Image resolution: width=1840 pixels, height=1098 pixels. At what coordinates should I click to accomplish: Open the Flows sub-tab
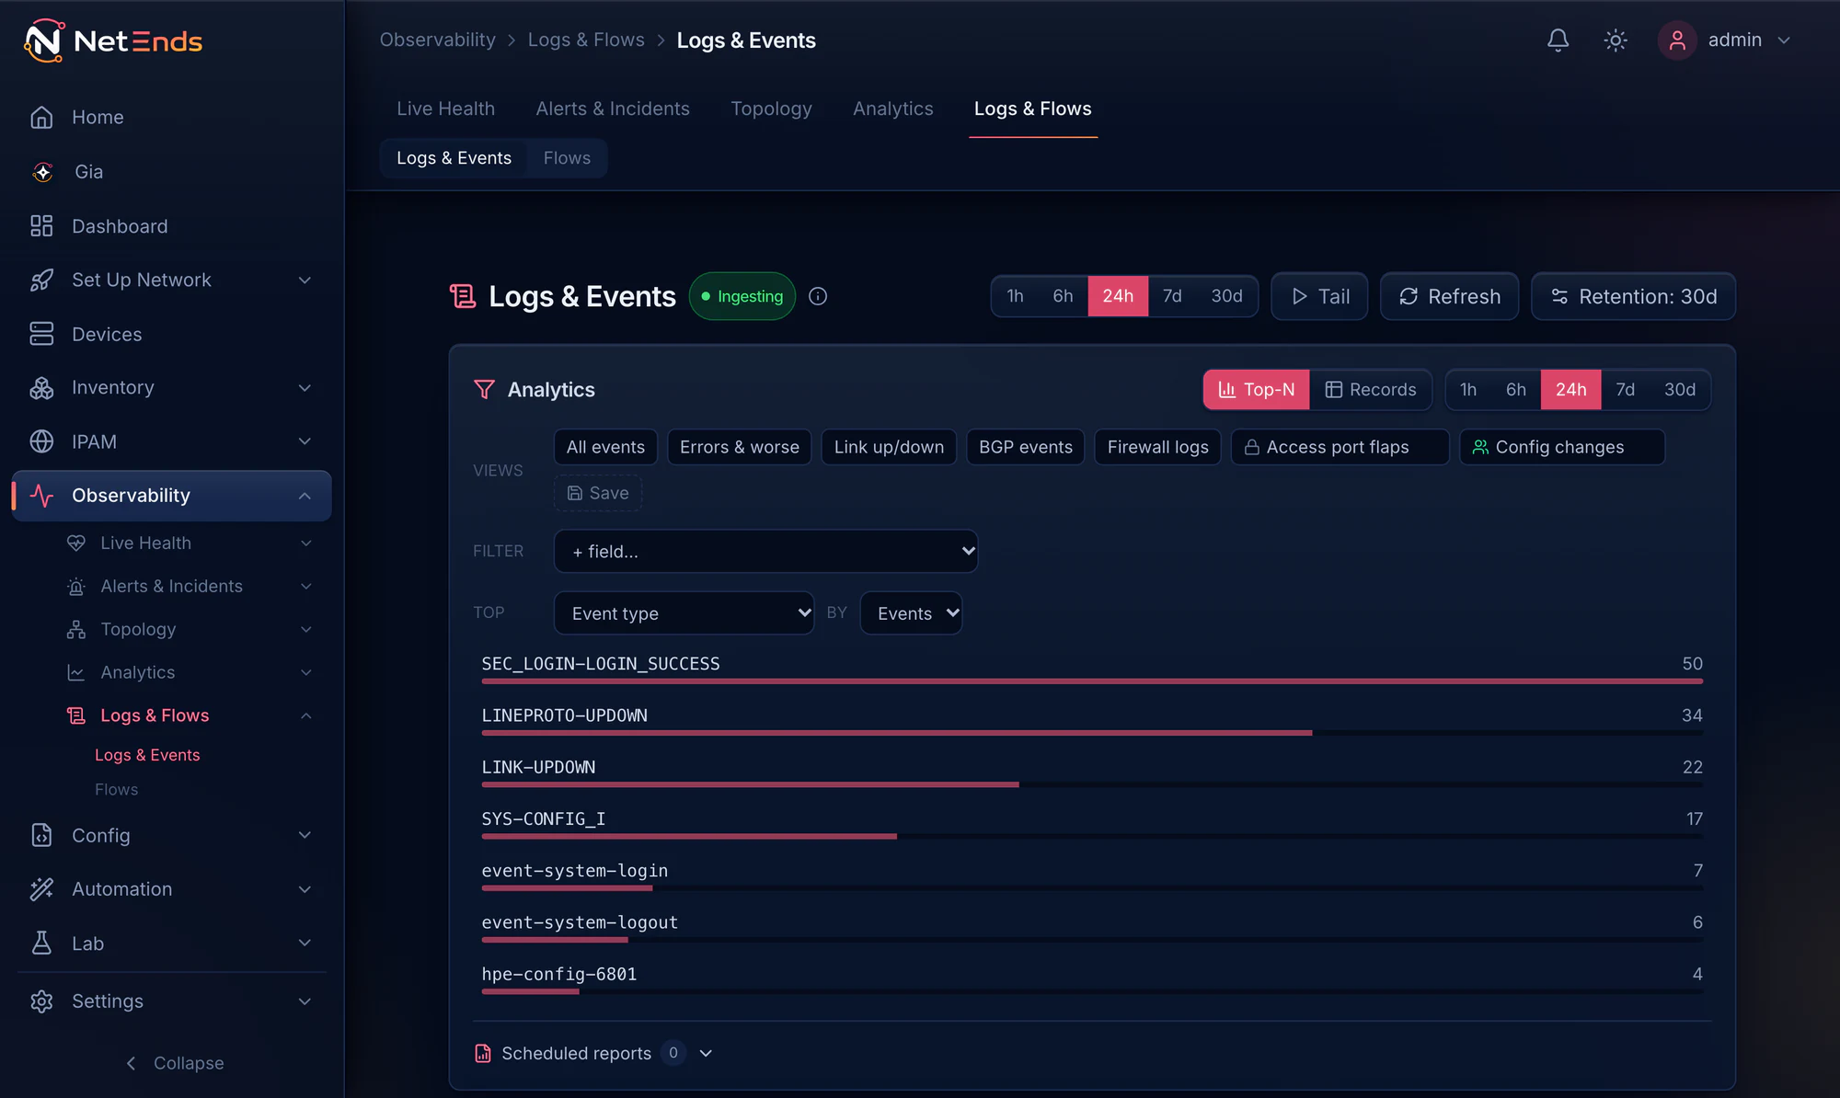coord(567,158)
